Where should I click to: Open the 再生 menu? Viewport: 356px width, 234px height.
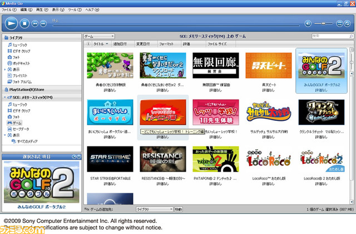[42, 10]
